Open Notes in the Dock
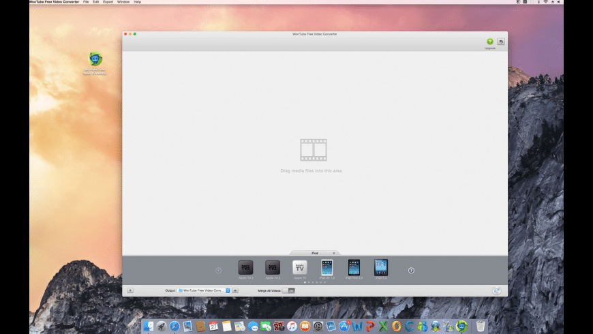The image size is (593, 334). click(226, 326)
